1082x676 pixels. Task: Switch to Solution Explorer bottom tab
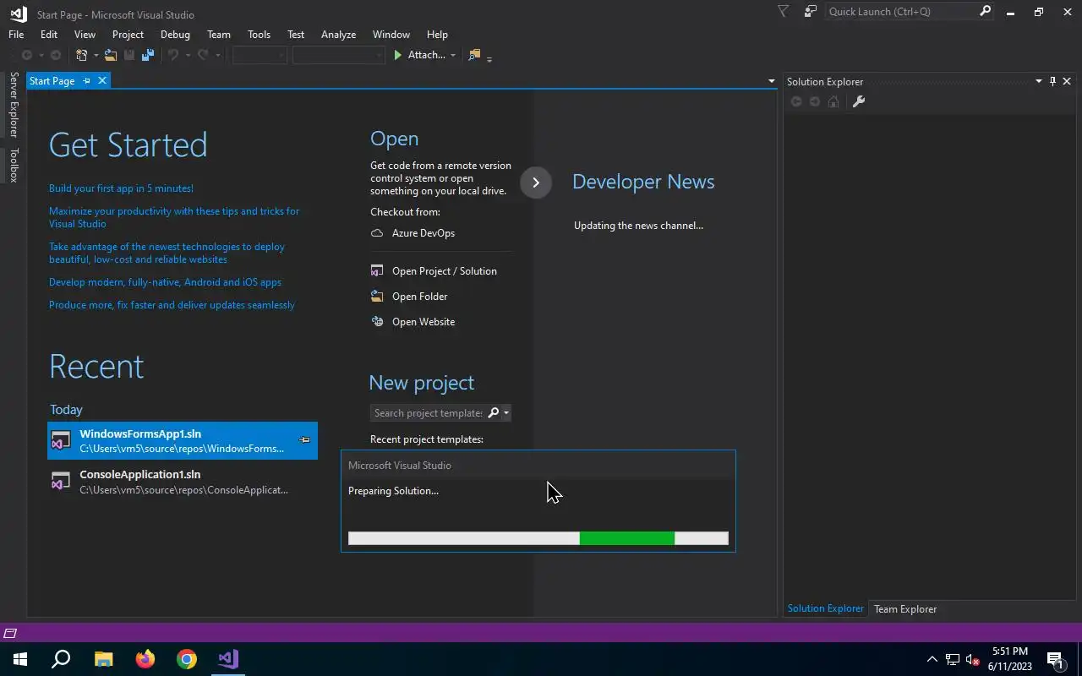(826, 609)
